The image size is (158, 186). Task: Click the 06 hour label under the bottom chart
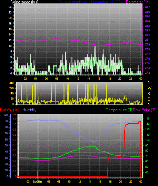coord(49,182)
